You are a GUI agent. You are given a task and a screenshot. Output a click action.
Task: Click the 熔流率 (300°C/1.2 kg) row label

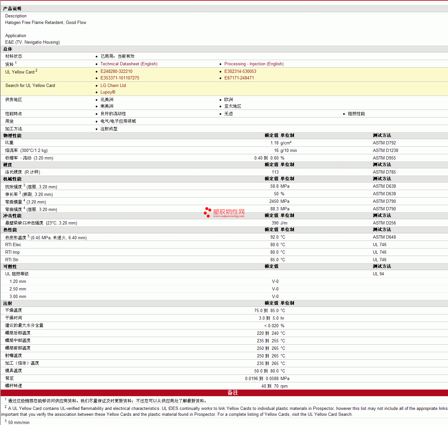click(26, 151)
